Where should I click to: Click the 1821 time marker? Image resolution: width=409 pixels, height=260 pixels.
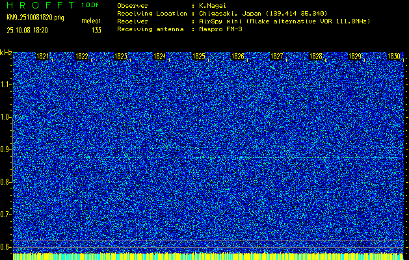pyautogui.click(x=43, y=57)
